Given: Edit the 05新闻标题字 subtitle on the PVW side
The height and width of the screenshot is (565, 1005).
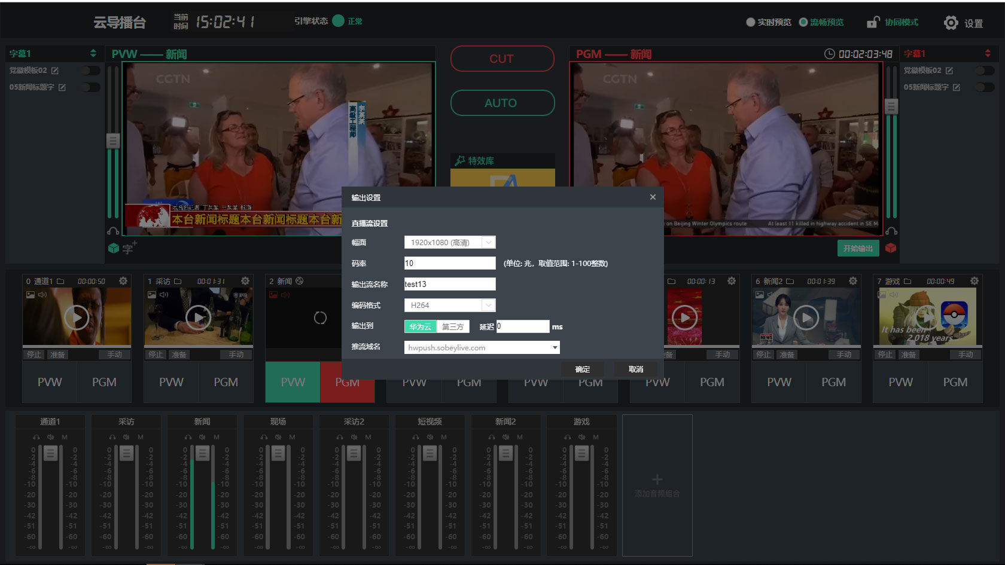Looking at the screenshot, I should (62, 87).
